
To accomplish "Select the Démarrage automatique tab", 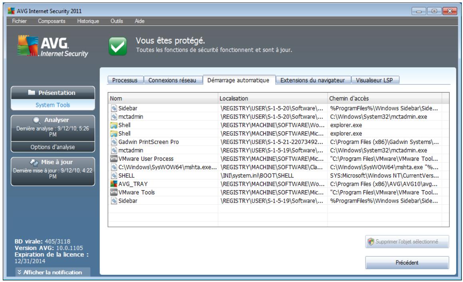I will [238, 80].
